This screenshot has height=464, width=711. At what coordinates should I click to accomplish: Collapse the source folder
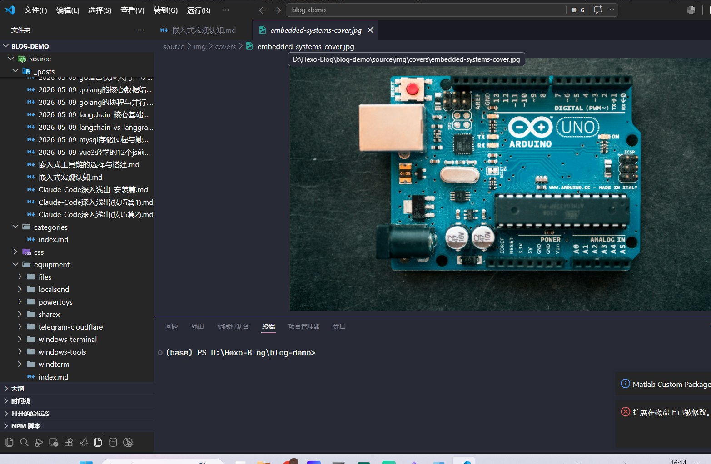coord(11,59)
